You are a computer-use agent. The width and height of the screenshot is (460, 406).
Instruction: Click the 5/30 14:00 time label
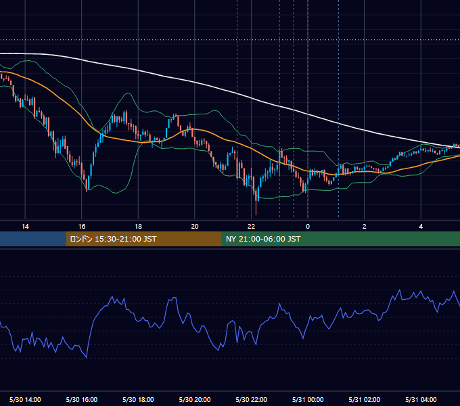click(25, 399)
